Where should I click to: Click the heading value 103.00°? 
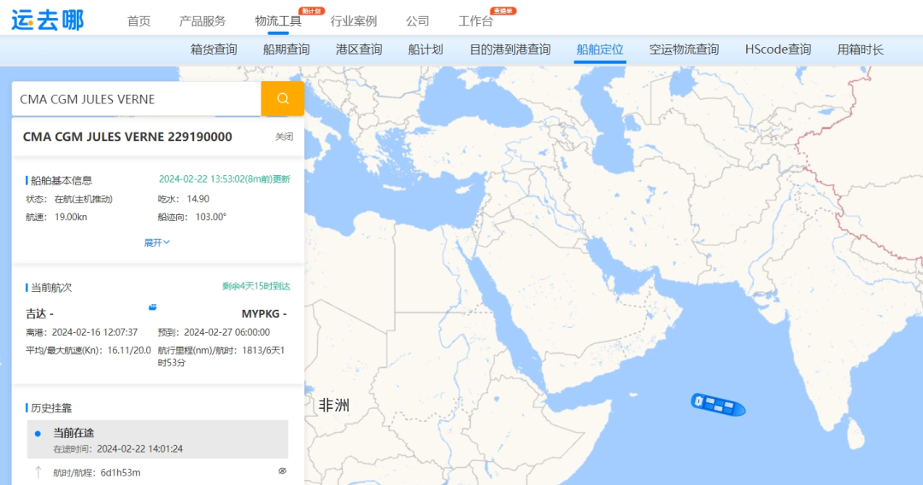pos(211,217)
